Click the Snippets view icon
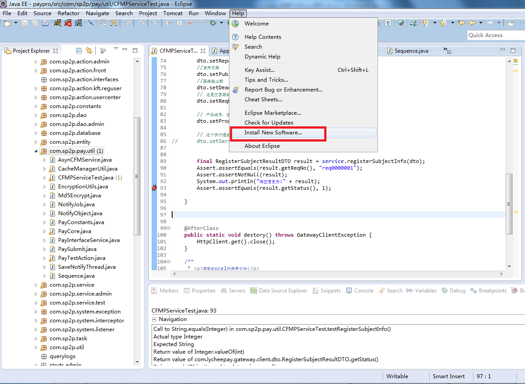The width and height of the screenshot is (525, 384). coord(314,291)
